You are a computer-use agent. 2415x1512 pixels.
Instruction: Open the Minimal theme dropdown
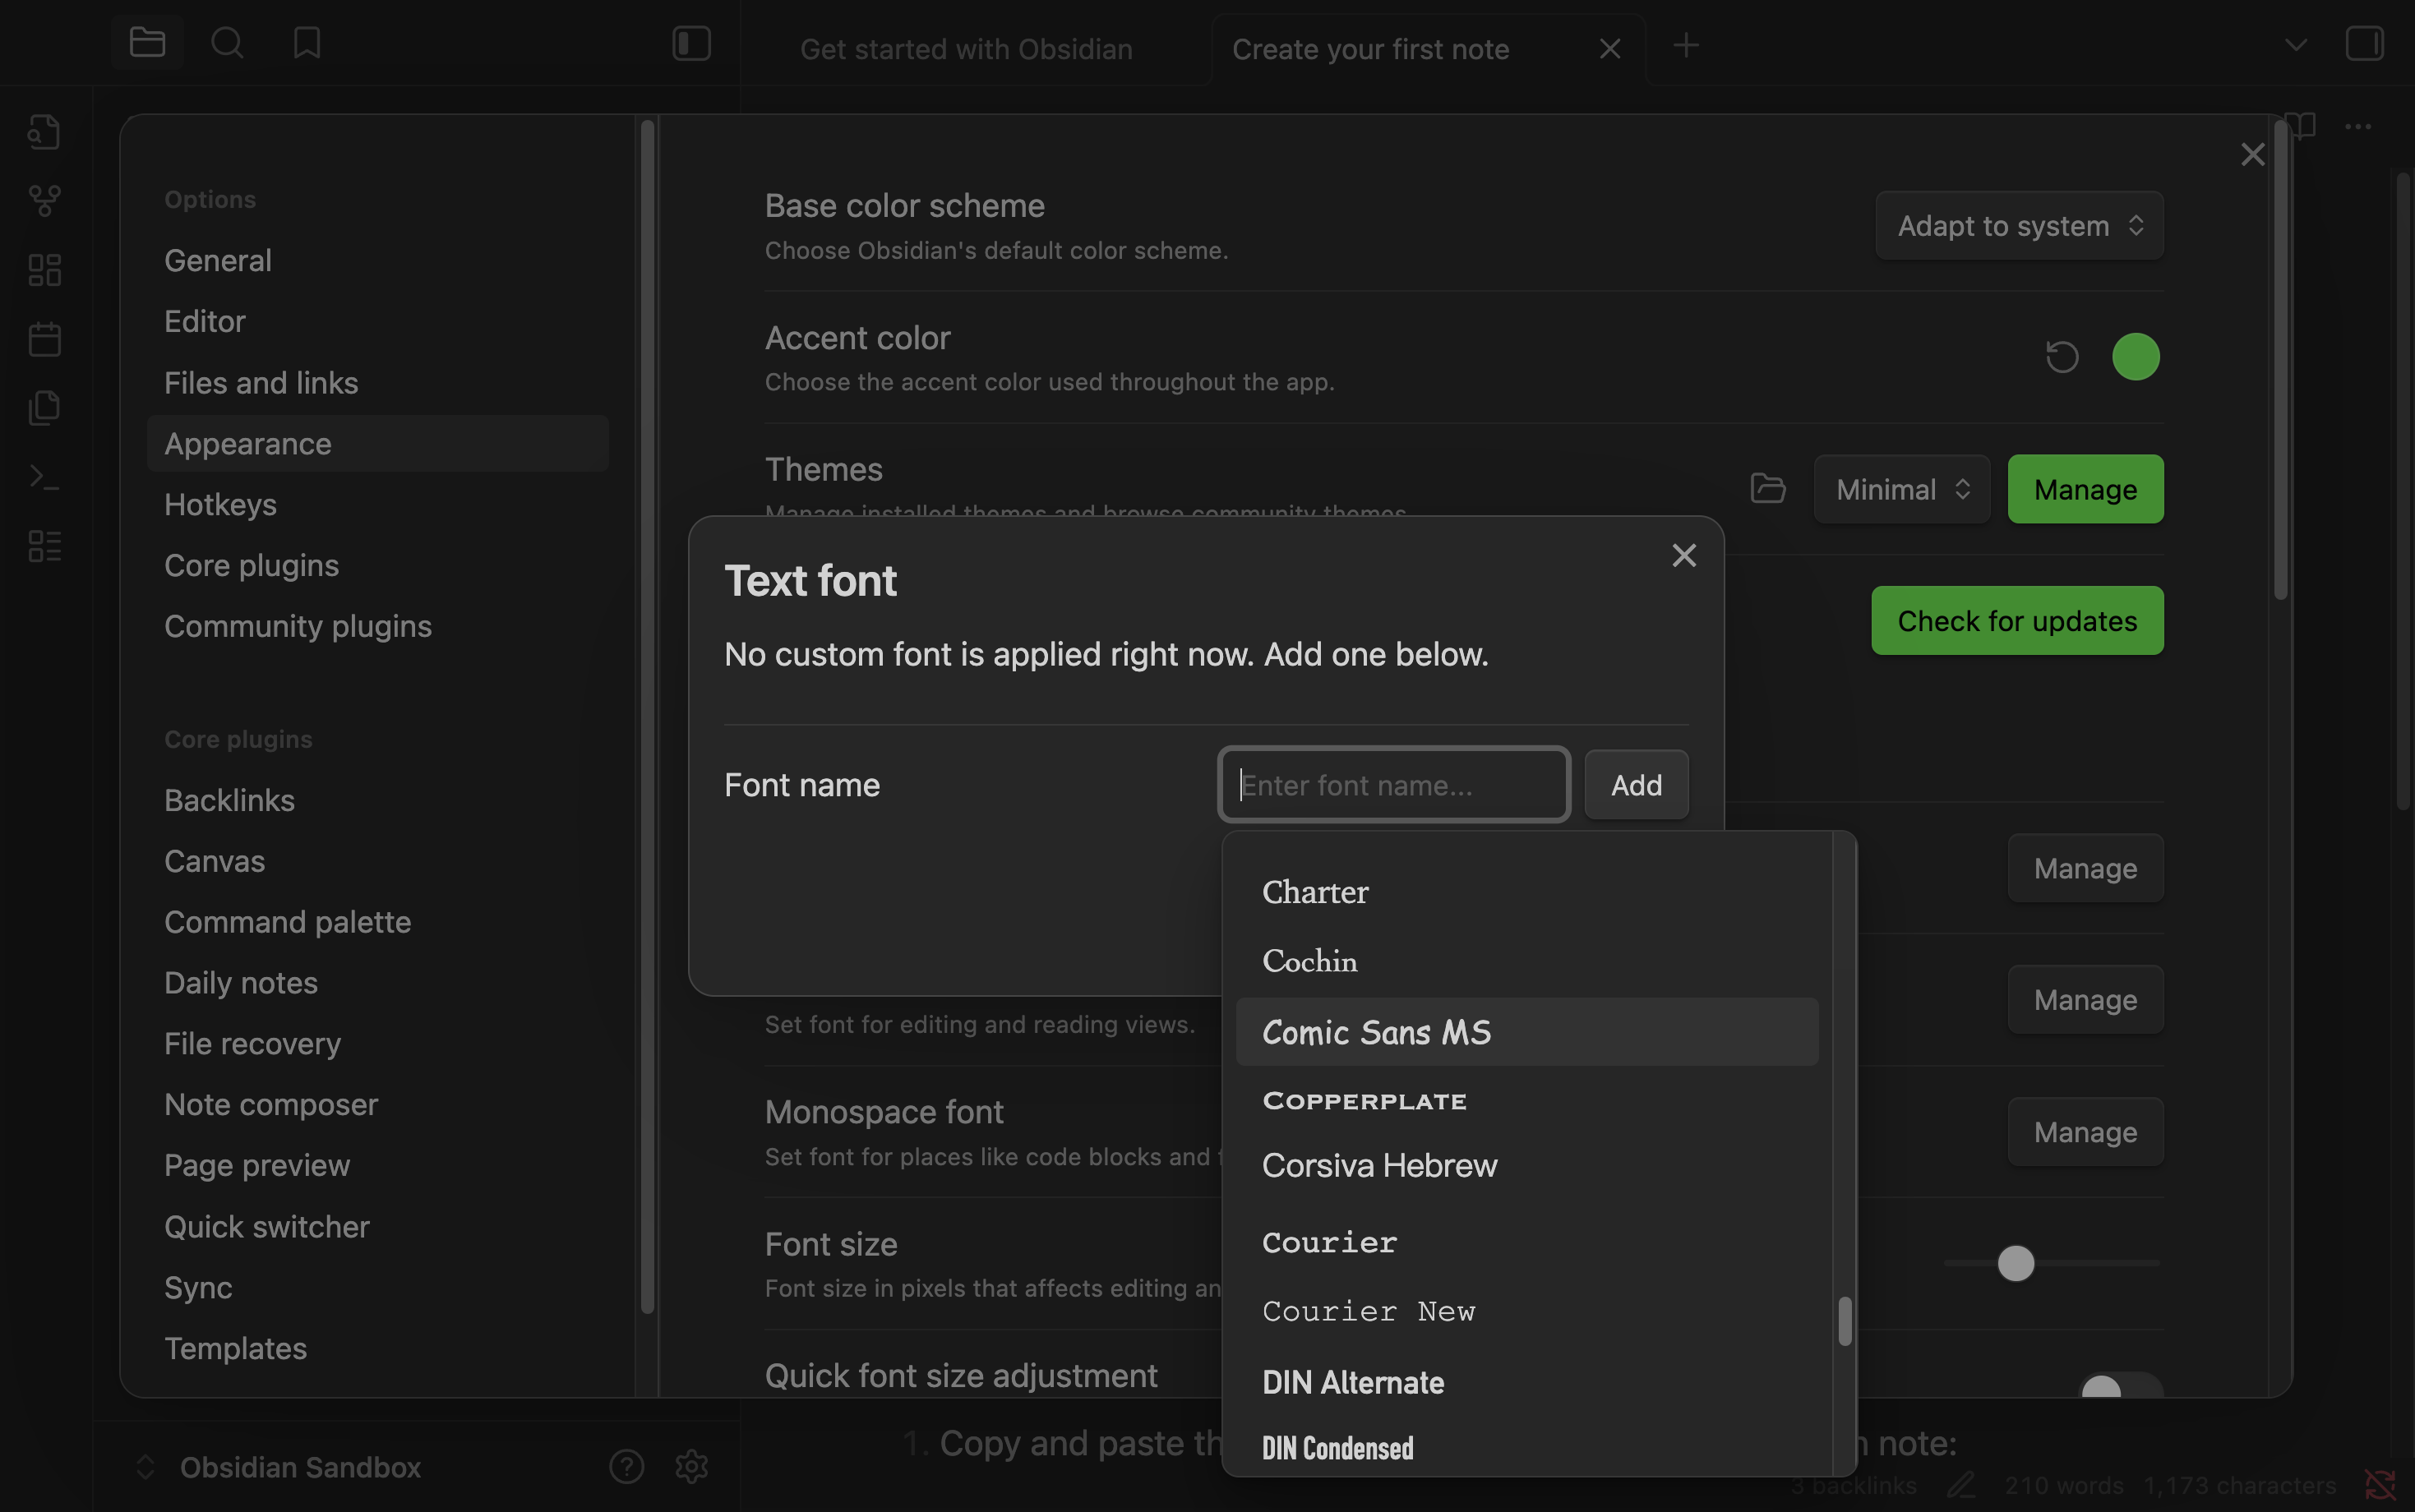click(x=1901, y=489)
